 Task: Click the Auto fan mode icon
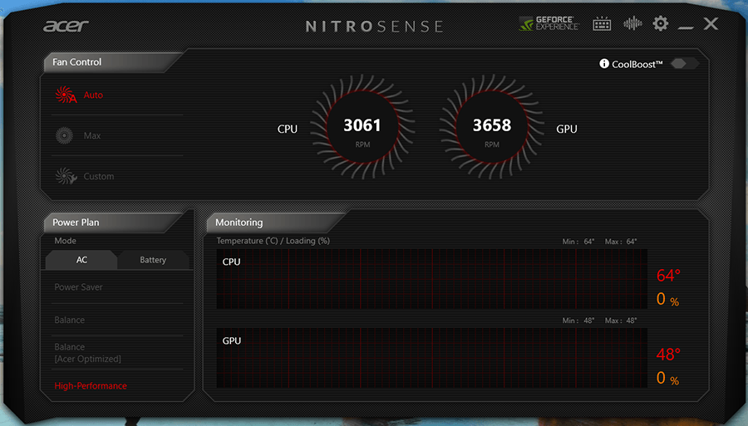click(x=66, y=95)
